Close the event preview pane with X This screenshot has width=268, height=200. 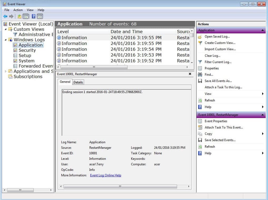tap(190, 74)
